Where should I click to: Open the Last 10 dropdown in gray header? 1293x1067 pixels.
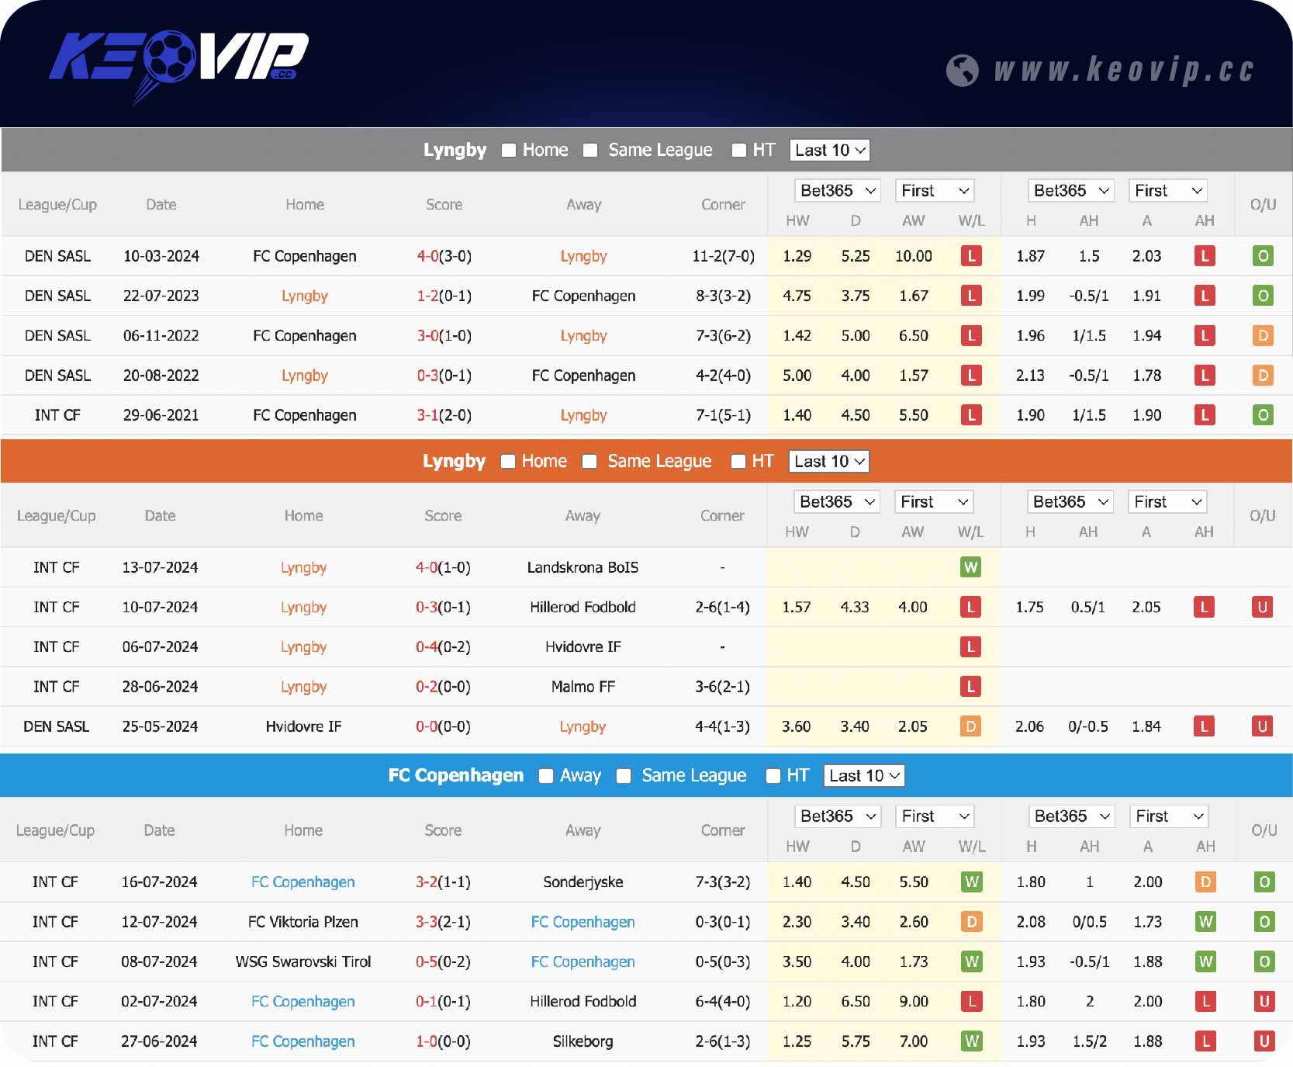coord(829,151)
